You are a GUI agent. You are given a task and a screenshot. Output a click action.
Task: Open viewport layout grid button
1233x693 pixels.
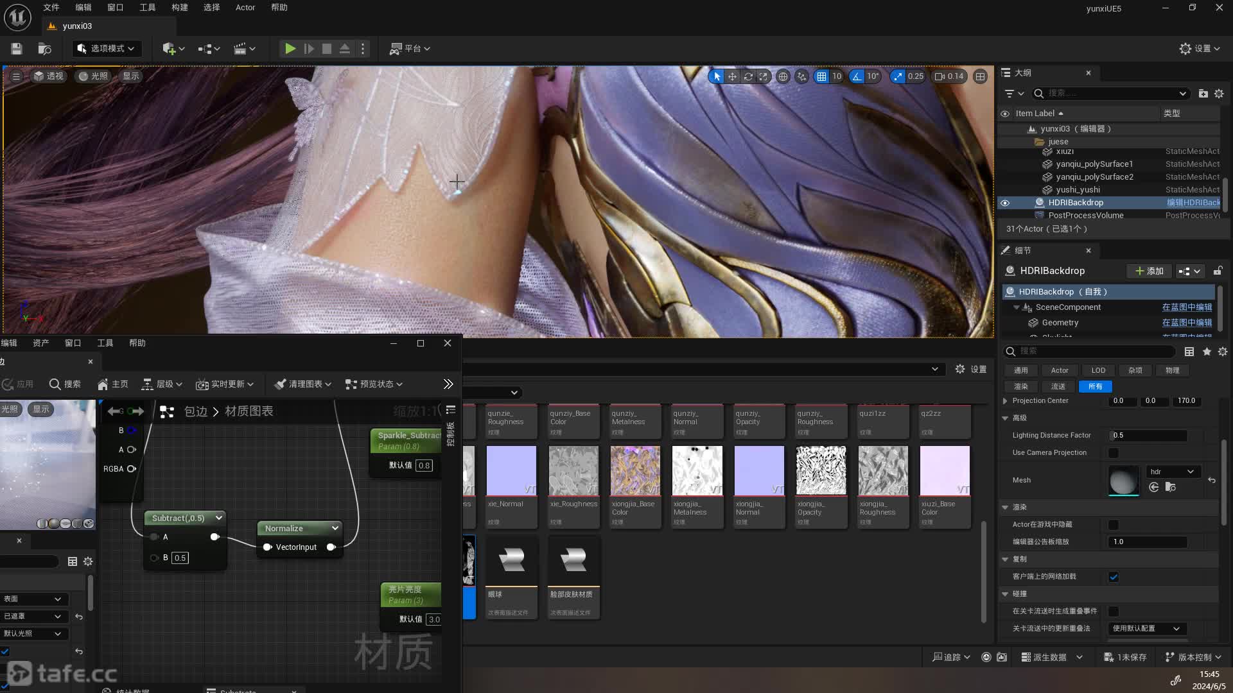pyautogui.click(x=980, y=76)
